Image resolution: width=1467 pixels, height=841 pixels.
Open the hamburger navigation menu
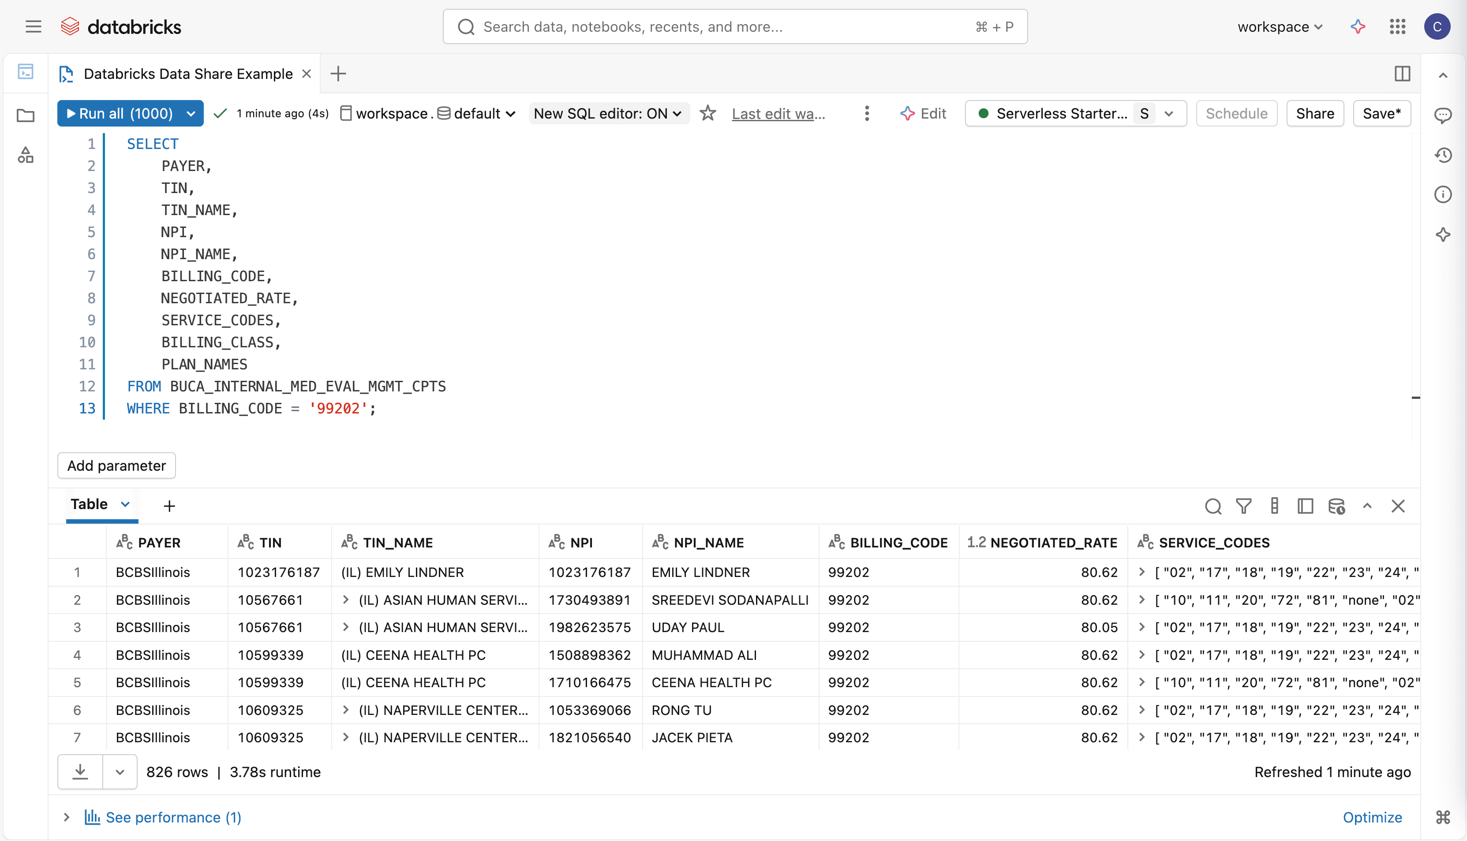[33, 26]
